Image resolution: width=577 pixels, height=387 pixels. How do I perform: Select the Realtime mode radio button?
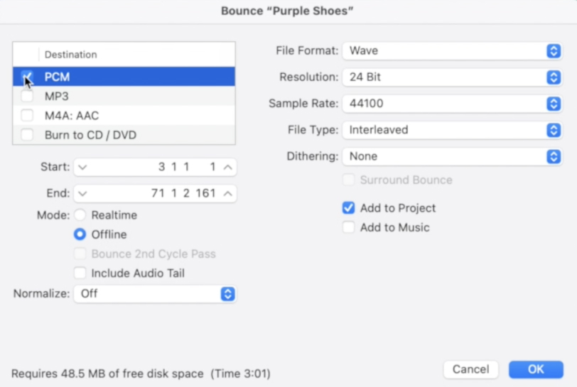tap(80, 215)
